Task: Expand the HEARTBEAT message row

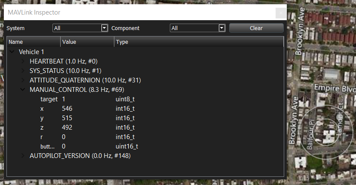Action: (23, 61)
